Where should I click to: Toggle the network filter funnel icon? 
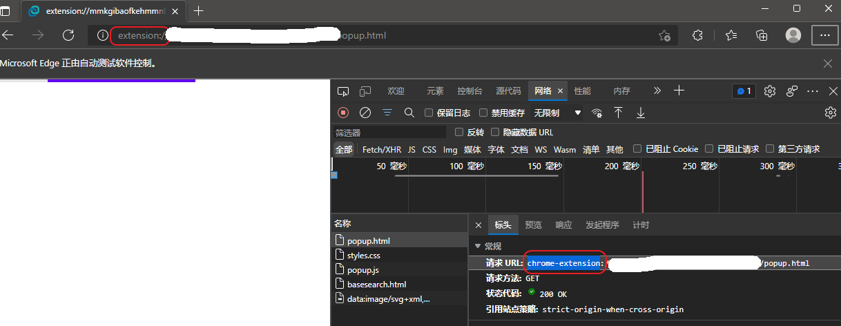point(387,113)
